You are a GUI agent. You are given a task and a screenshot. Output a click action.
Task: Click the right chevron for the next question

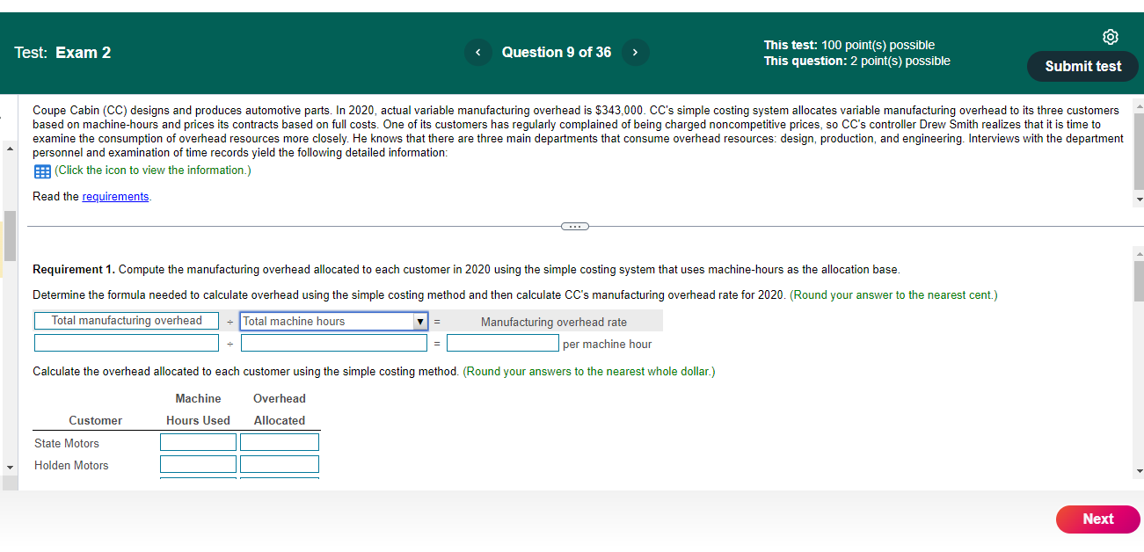coord(635,52)
